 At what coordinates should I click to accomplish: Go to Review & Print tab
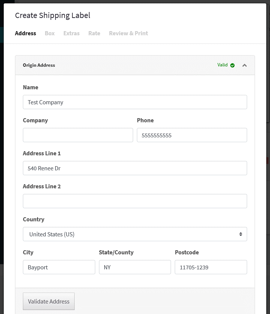[x=129, y=33]
